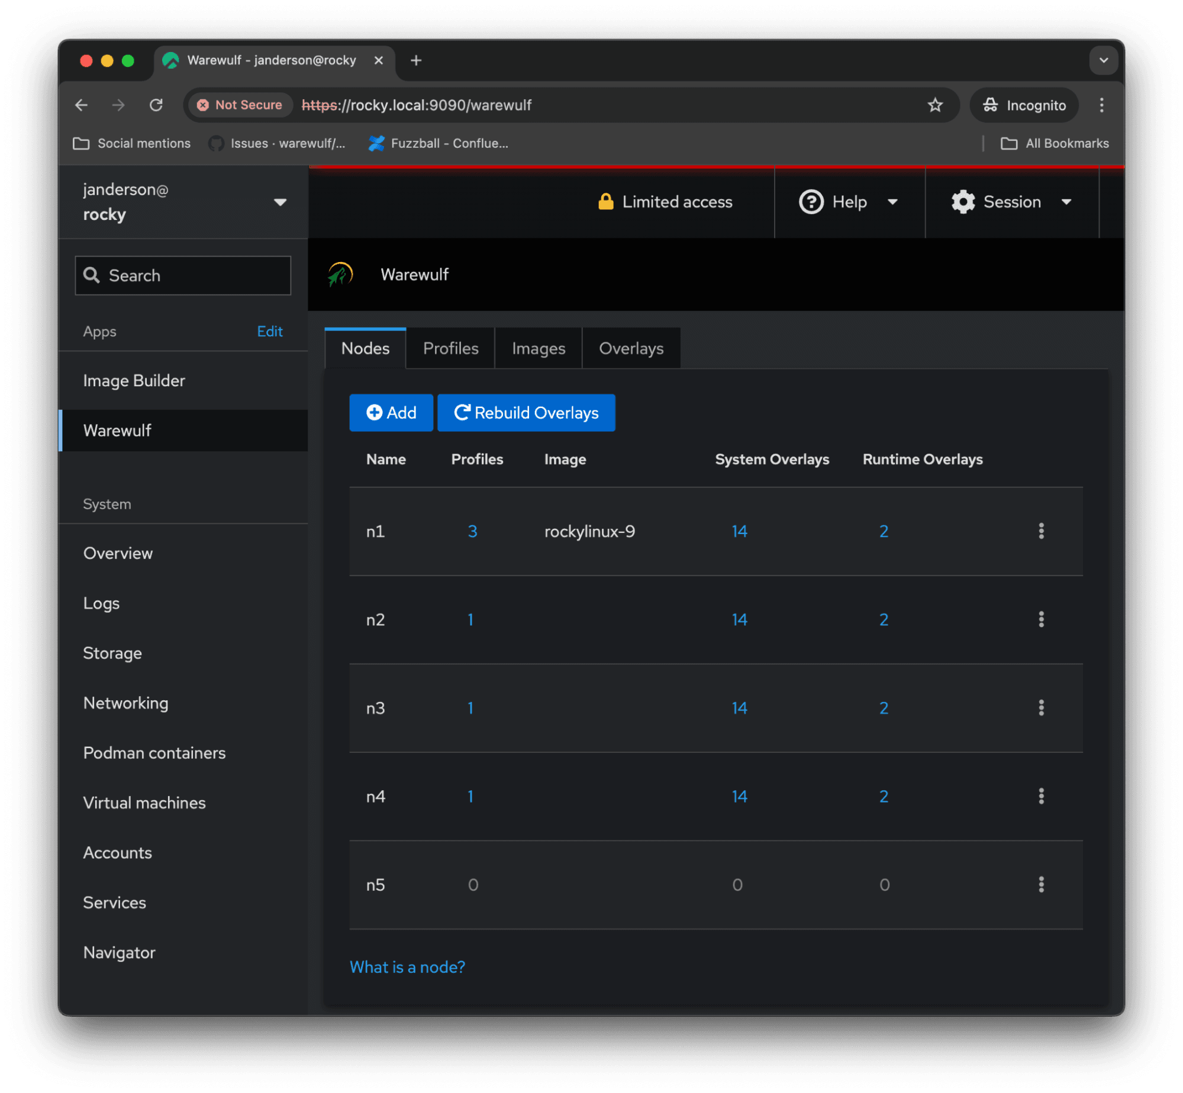Open Virtual machines in sidebar
The image size is (1183, 1093).
183,803
